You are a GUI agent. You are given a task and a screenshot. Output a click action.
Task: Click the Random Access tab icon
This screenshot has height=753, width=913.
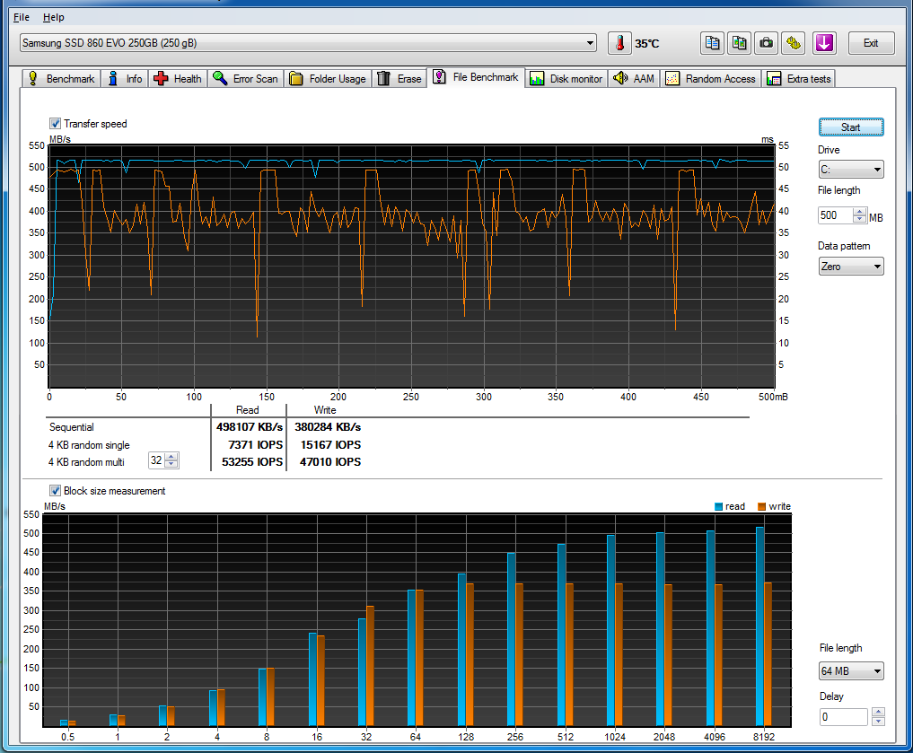pyautogui.click(x=672, y=79)
